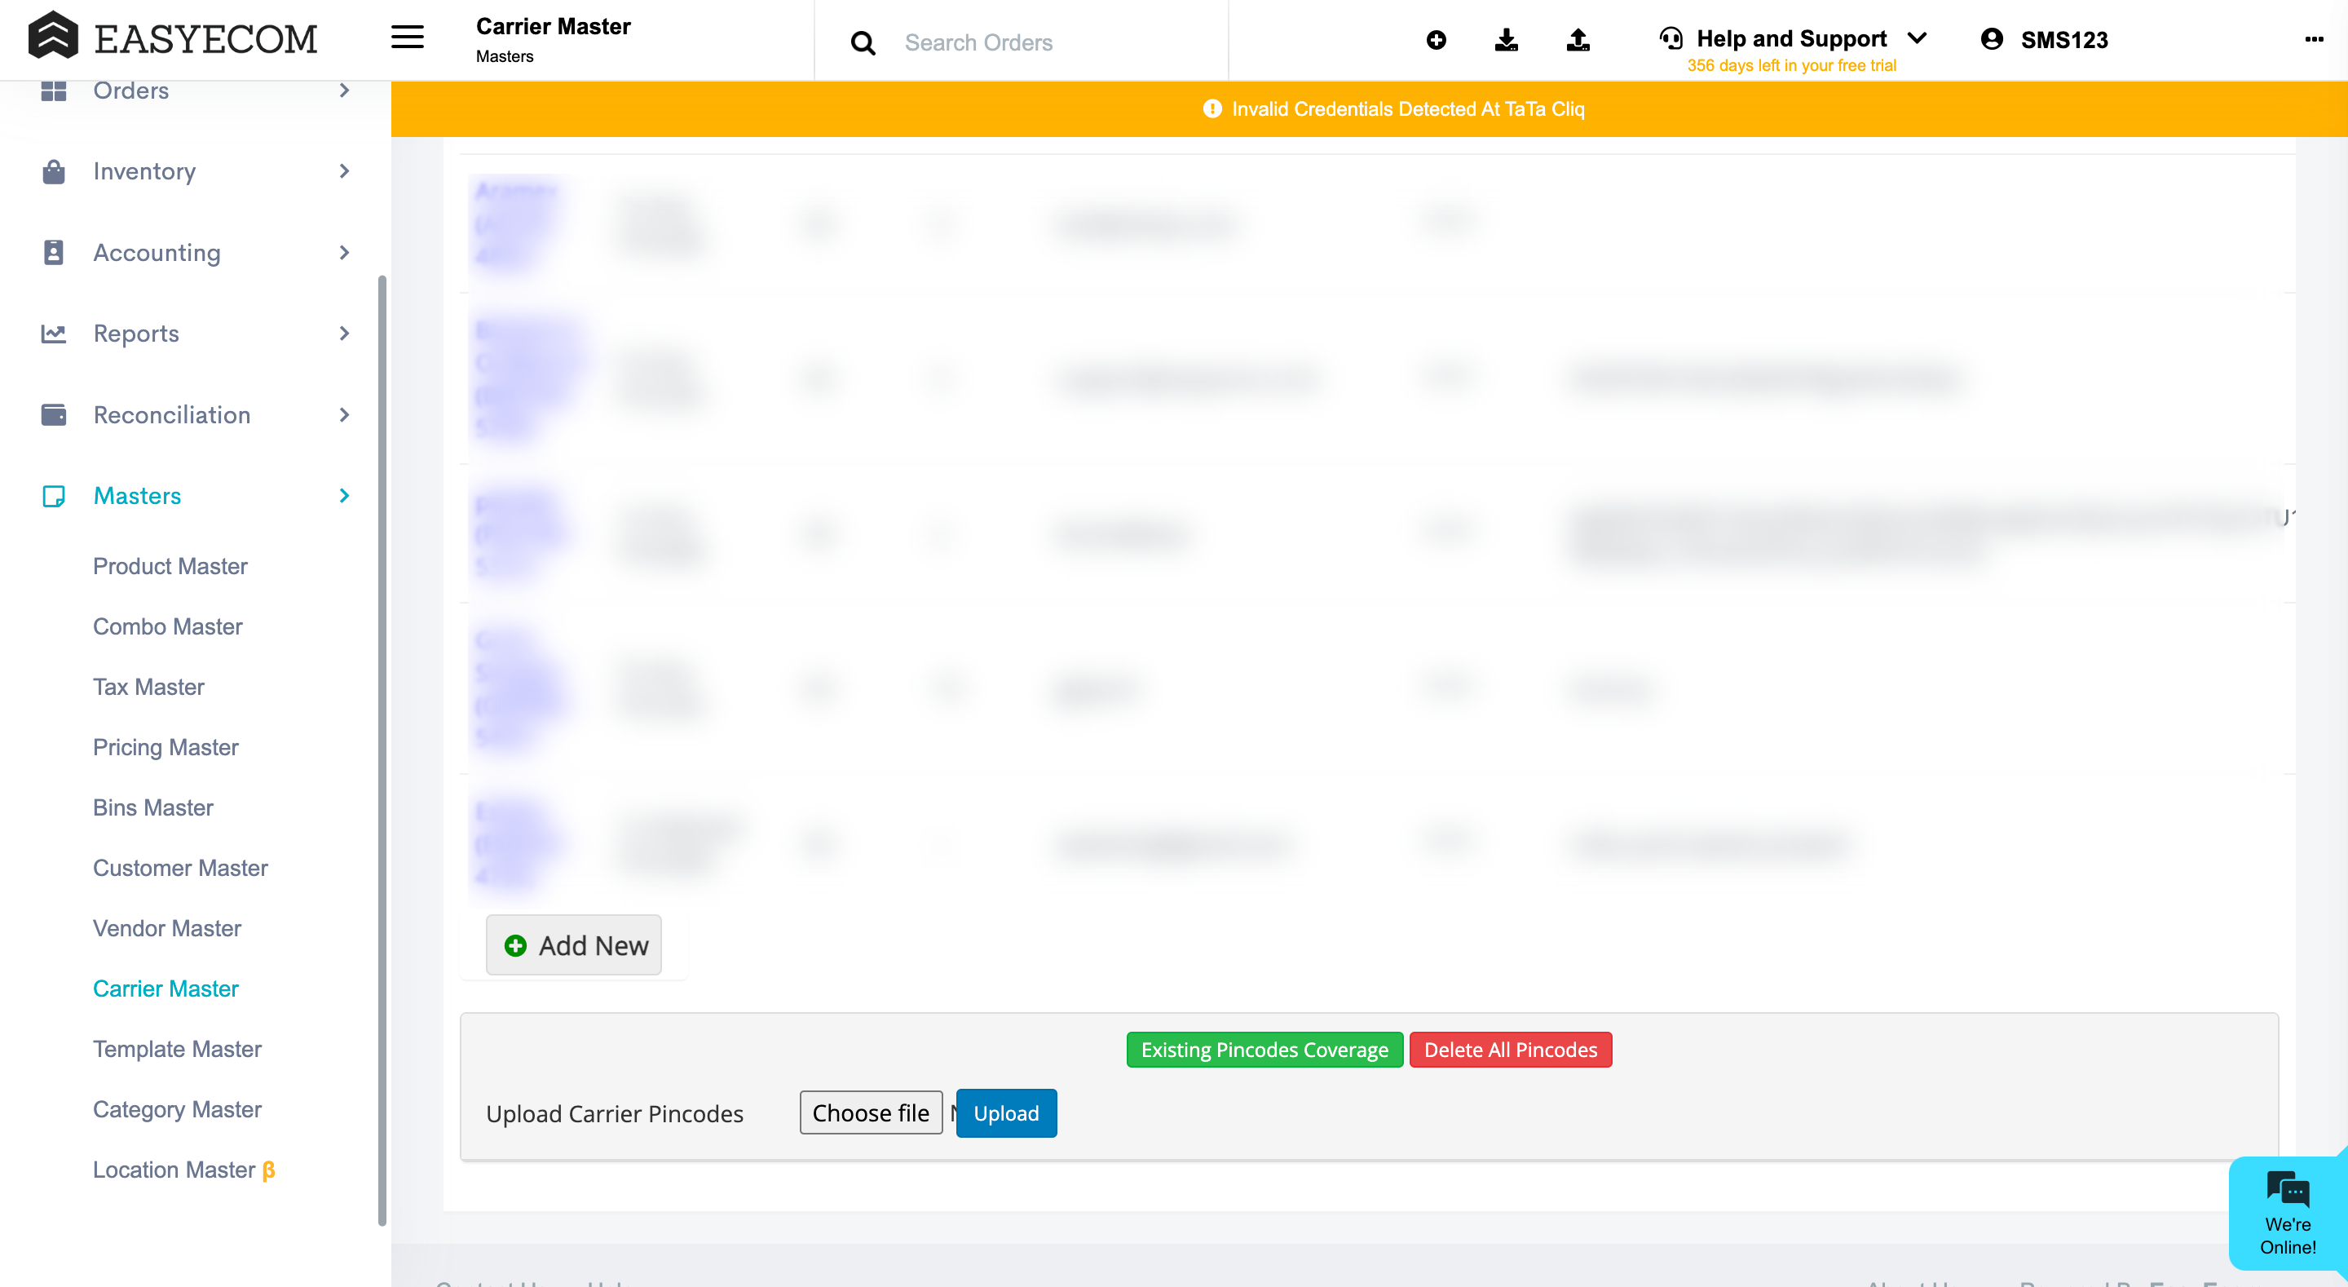Viewport: 2348px width, 1287px height.
Task: Open Product Master in sidebar
Action: click(x=170, y=566)
